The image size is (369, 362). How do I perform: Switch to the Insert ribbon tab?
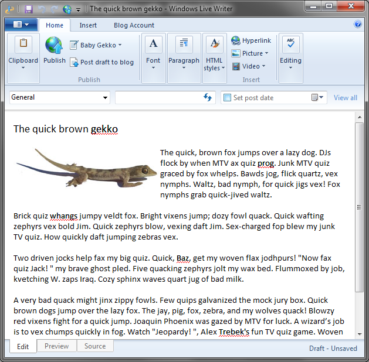tap(88, 25)
